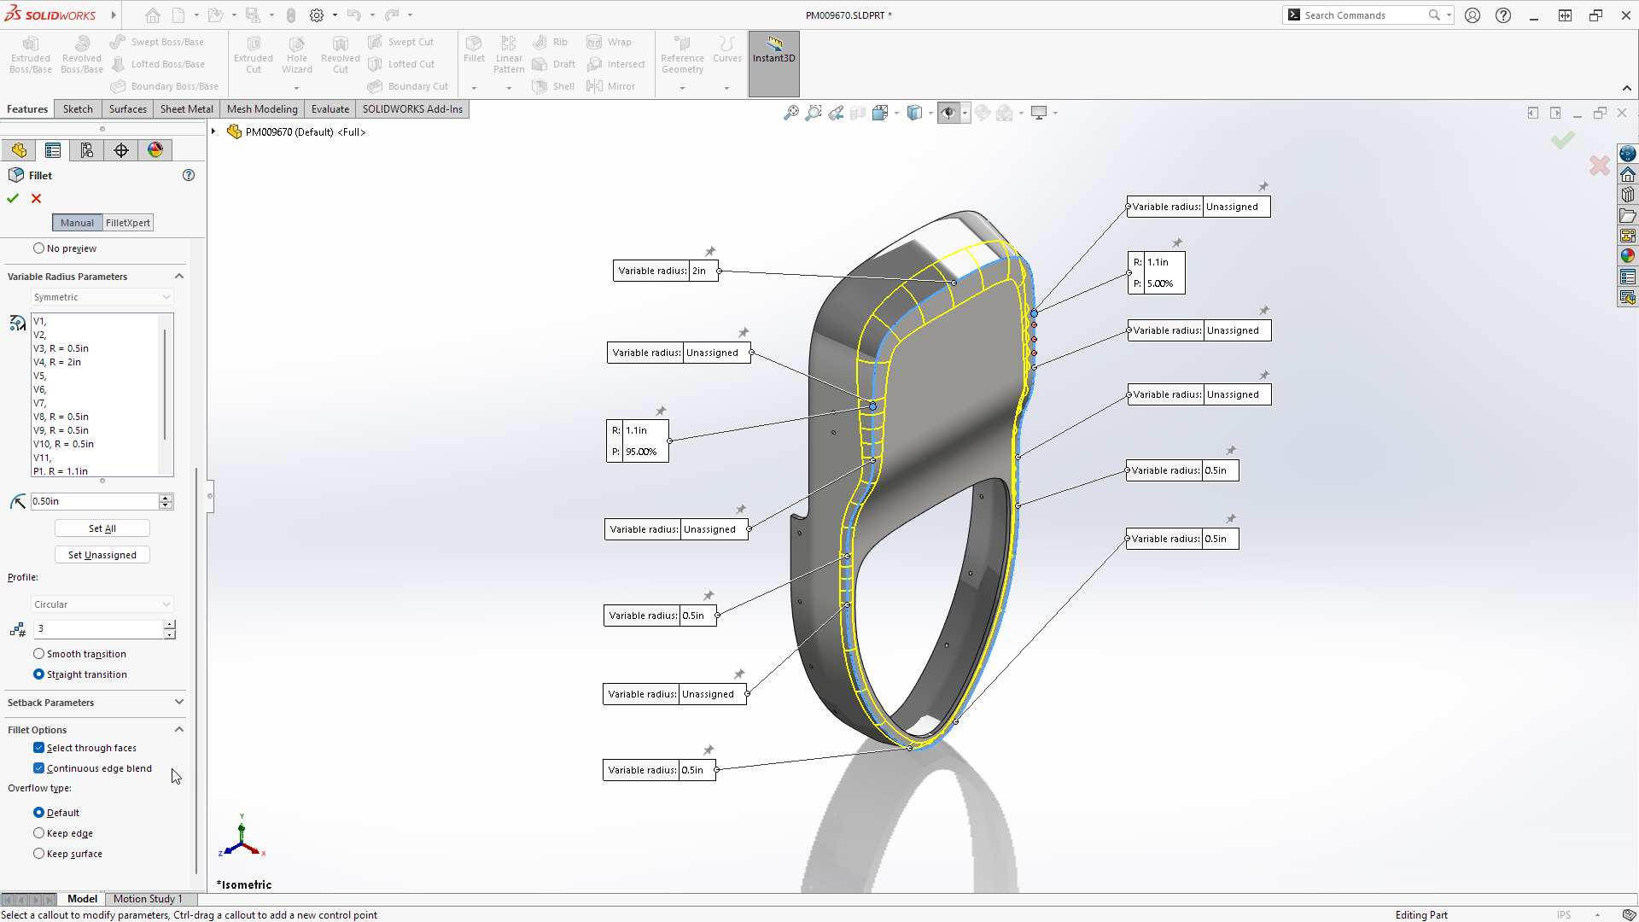Click Set Unassigned button
Screen dimensions: 1639x922
pos(102,554)
